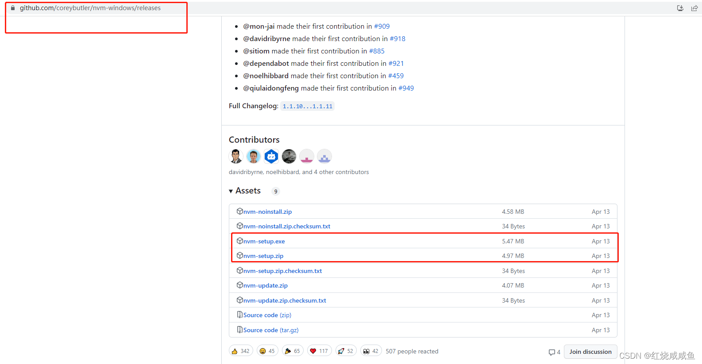Open @dependabot user profile
The height and width of the screenshot is (364, 702).
point(266,64)
